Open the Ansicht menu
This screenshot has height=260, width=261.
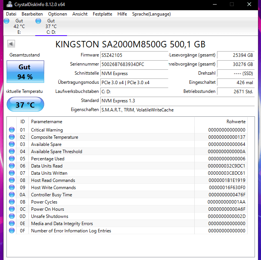[x=80, y=14]
